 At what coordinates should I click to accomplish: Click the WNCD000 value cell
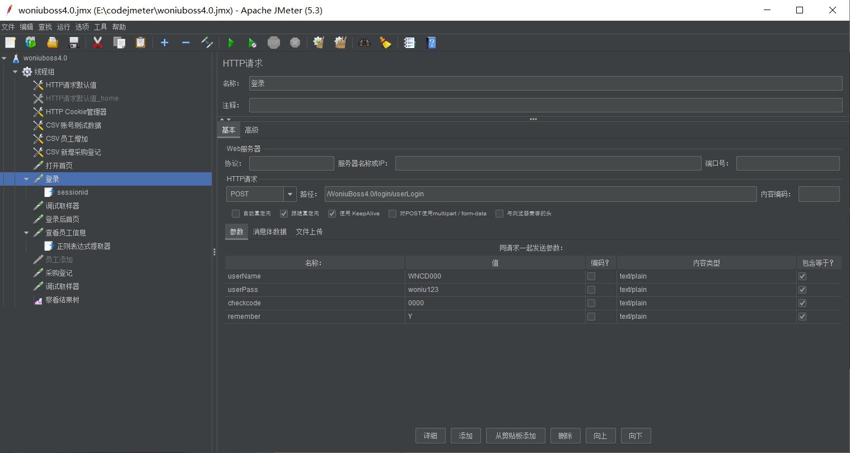pos(494,276)
